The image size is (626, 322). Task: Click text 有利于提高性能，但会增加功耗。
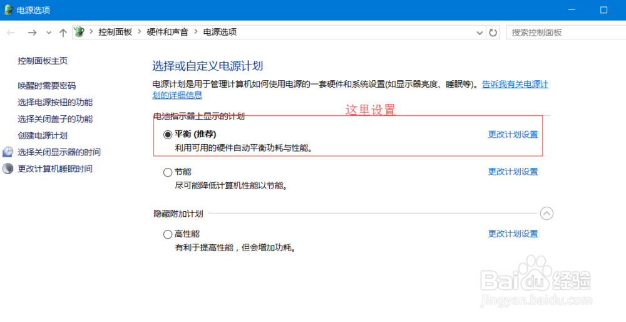(x=237, y=247)
